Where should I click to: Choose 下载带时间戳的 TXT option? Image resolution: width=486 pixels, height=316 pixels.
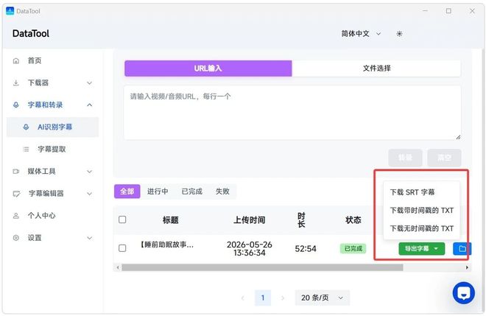click(x=421, y=210)
